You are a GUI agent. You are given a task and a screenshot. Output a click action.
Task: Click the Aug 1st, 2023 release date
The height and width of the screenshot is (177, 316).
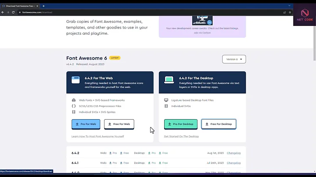point(215,153)
